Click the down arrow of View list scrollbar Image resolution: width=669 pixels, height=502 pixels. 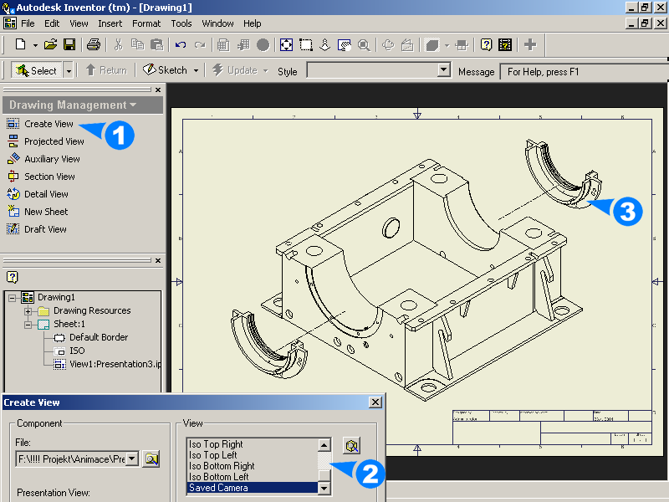(324, 488)
